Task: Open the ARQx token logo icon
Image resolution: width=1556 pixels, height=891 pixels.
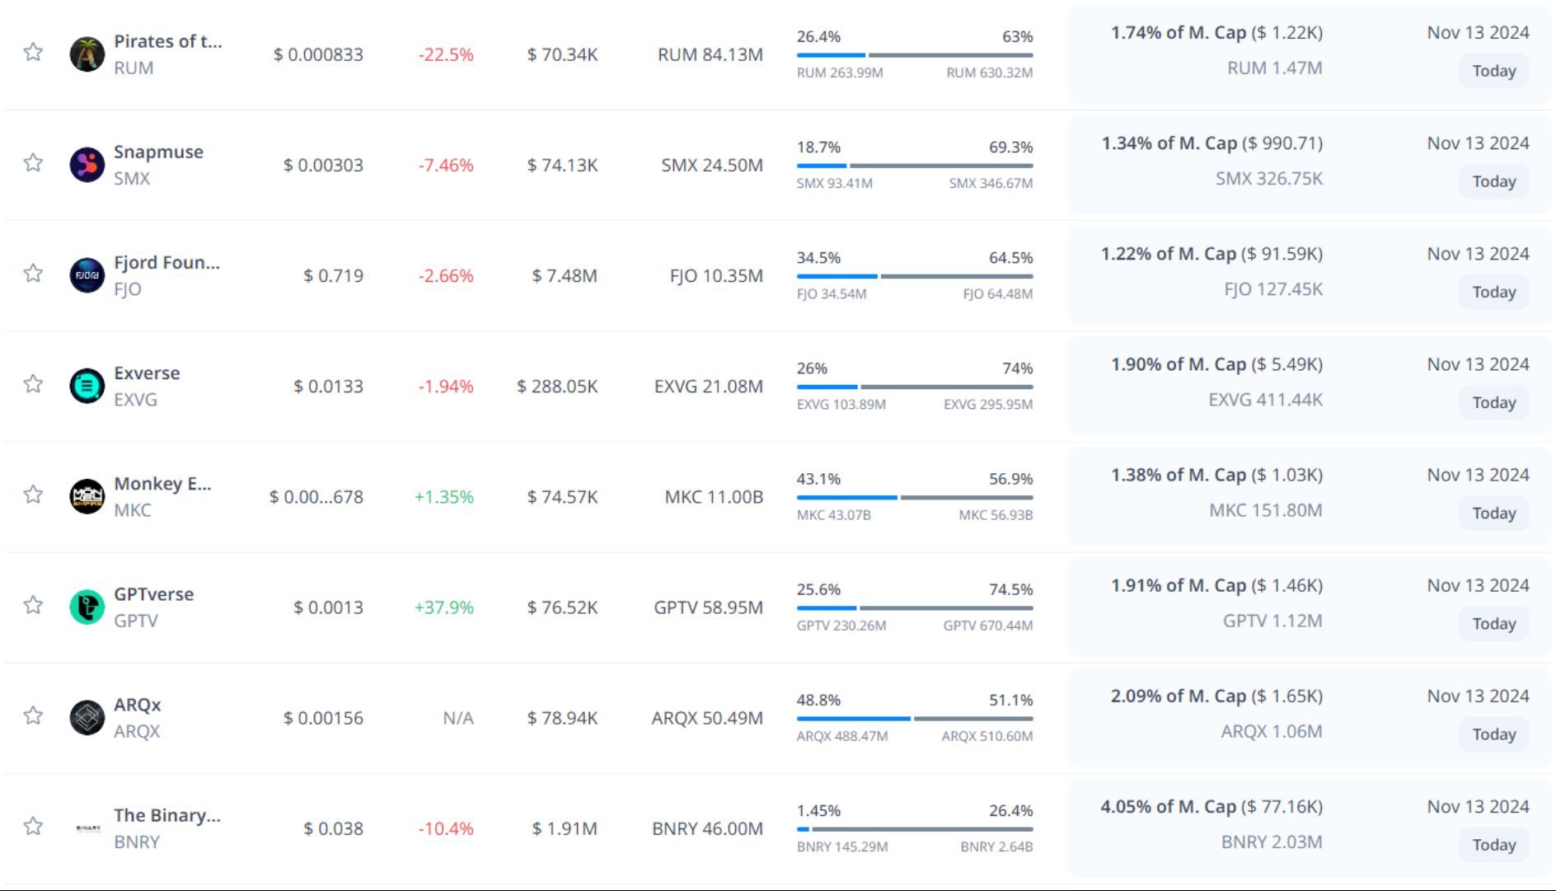Action: pyautogui.click(x=87, y=718)
